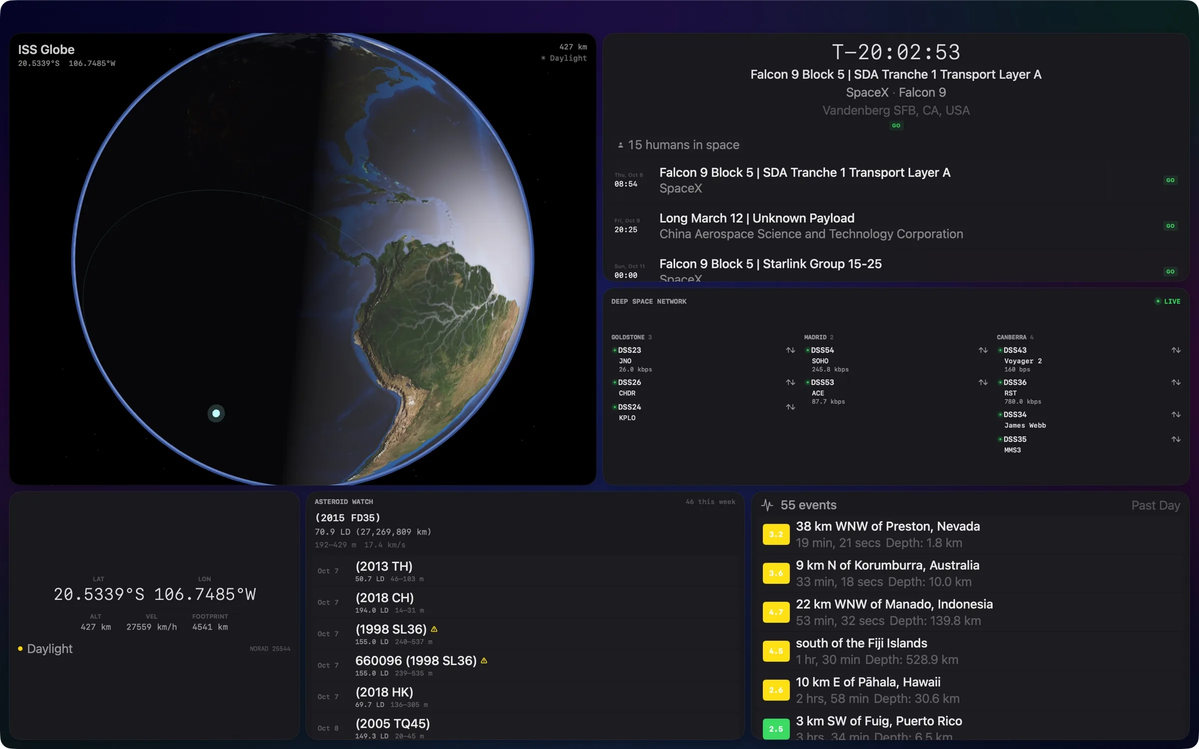Select the signal arrows icon next to DSS24
The height and width of the screenshot is (749, 1199).
[x=790, y=407]
